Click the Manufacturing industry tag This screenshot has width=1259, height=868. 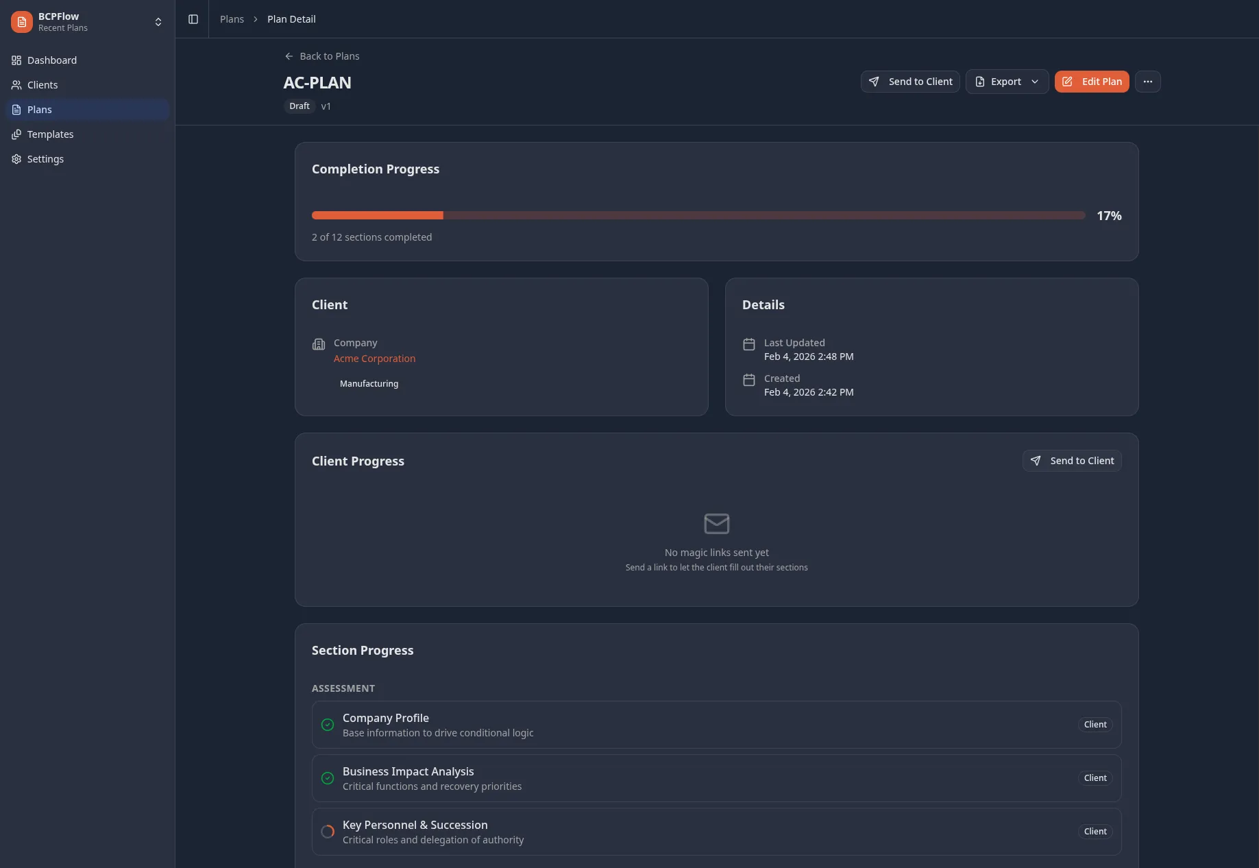tap(369, 384)
